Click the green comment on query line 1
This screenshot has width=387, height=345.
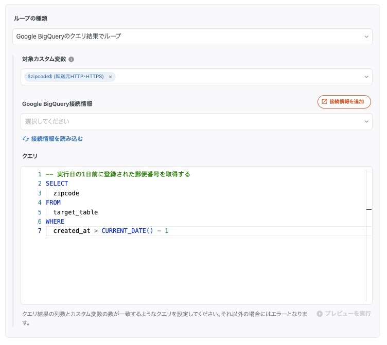click(118, 174)
